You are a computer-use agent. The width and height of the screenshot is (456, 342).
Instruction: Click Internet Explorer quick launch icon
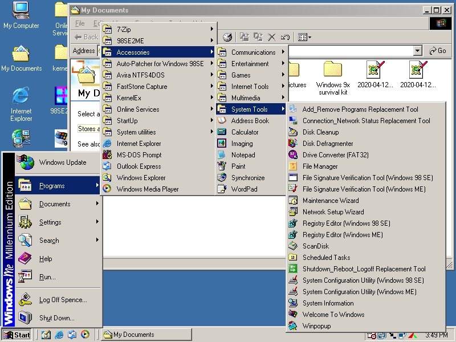59,335
